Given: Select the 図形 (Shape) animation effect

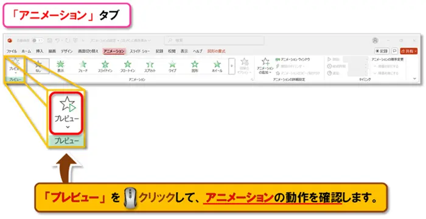Looking at the screenshot, I should pos(195,66).
